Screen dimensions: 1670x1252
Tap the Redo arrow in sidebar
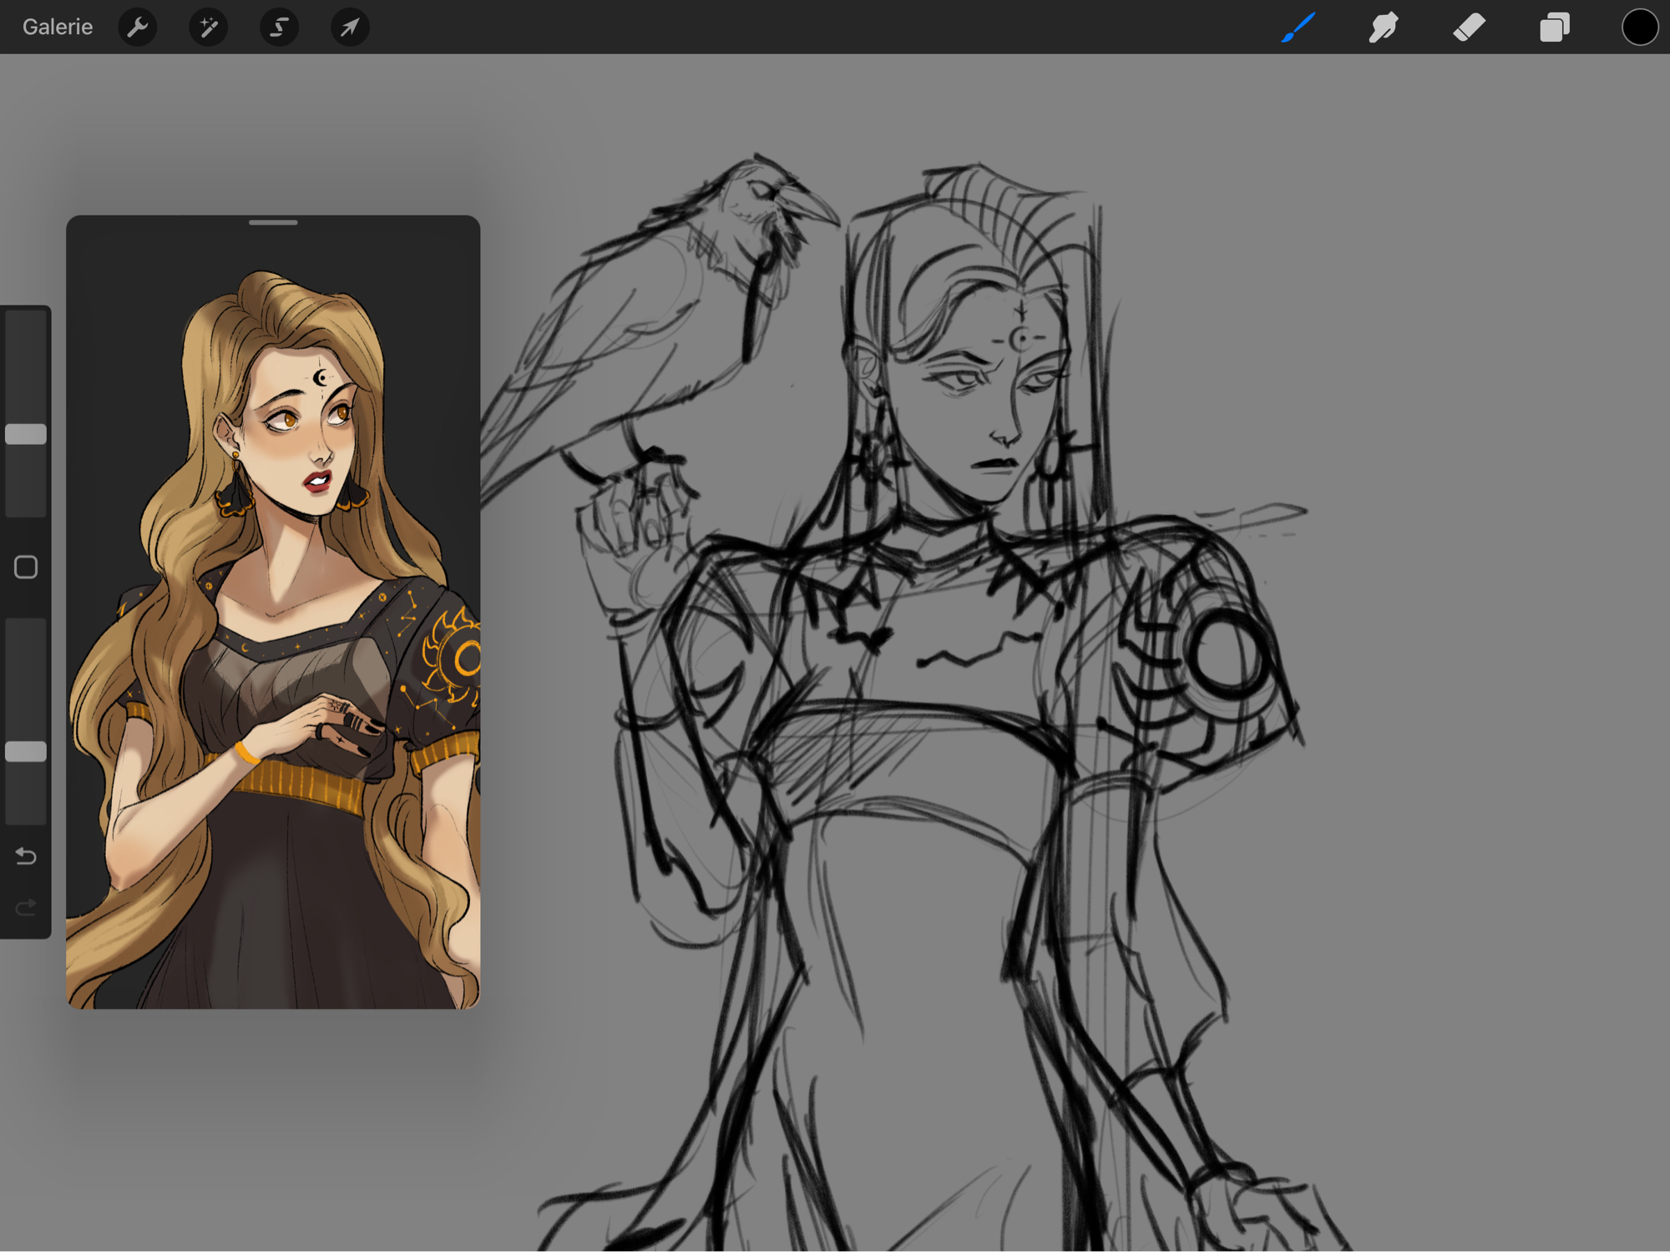click(26, 907)
